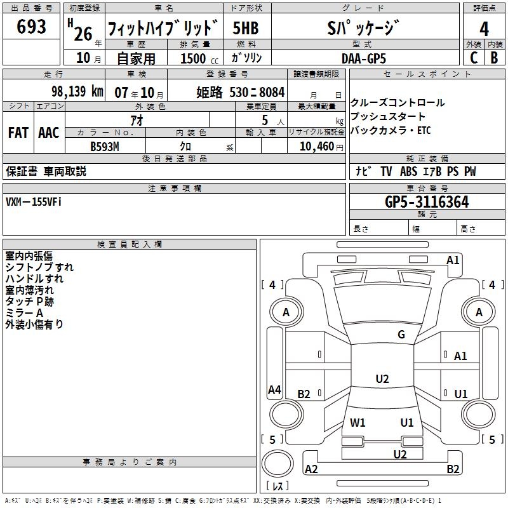This screenshot has width=508, height=508.
Task: Click the color number B593M
Action: (105, 147)
